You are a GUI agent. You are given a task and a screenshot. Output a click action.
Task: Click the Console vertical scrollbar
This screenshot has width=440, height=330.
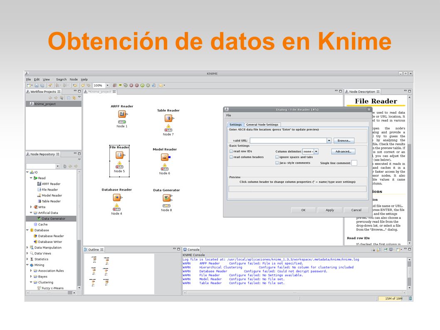(x=409, y=274)
